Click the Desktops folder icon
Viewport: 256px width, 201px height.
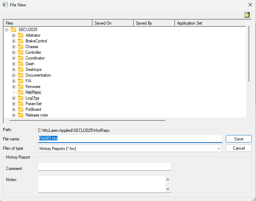point(21,69)
